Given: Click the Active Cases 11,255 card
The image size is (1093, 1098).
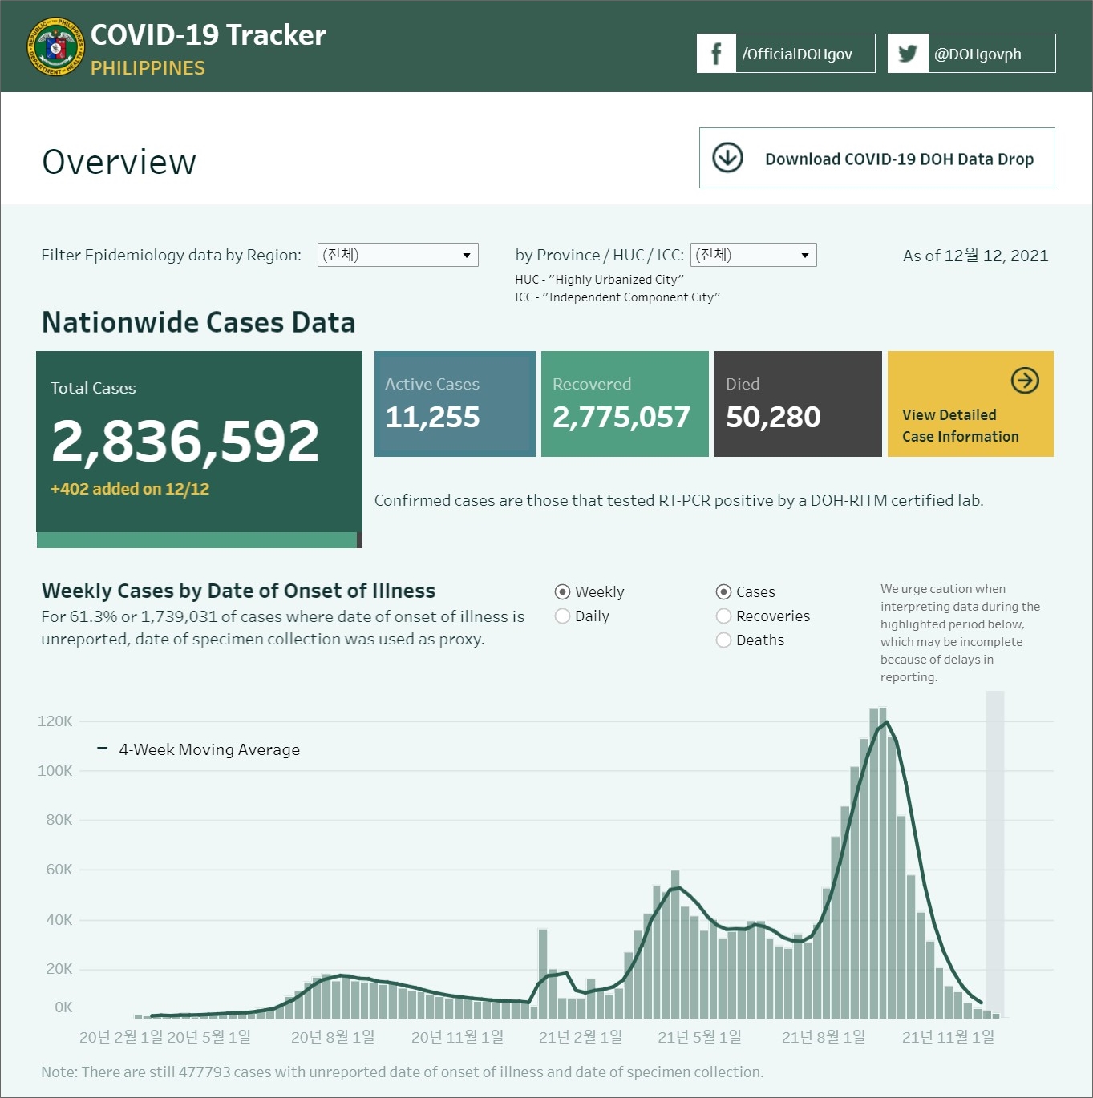Looking at the screenshot, I should click(x=455, y=404).
